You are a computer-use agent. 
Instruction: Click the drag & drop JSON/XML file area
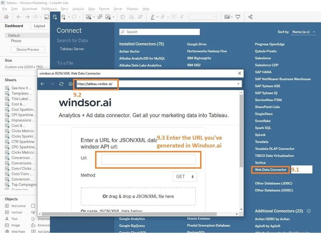coord(138,197)
